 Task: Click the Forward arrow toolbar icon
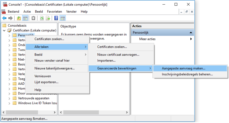pos(10,18)
